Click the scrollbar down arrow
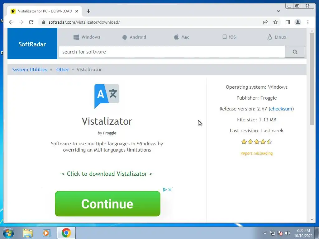This screenshot has height=239, width=319. click(312, 219)
